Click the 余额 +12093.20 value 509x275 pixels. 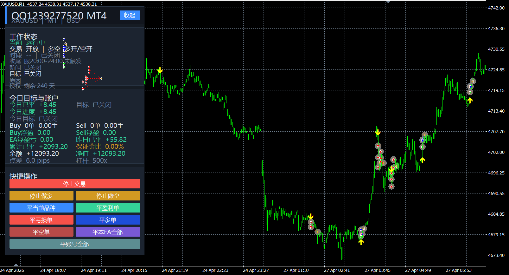pos(34,154)
